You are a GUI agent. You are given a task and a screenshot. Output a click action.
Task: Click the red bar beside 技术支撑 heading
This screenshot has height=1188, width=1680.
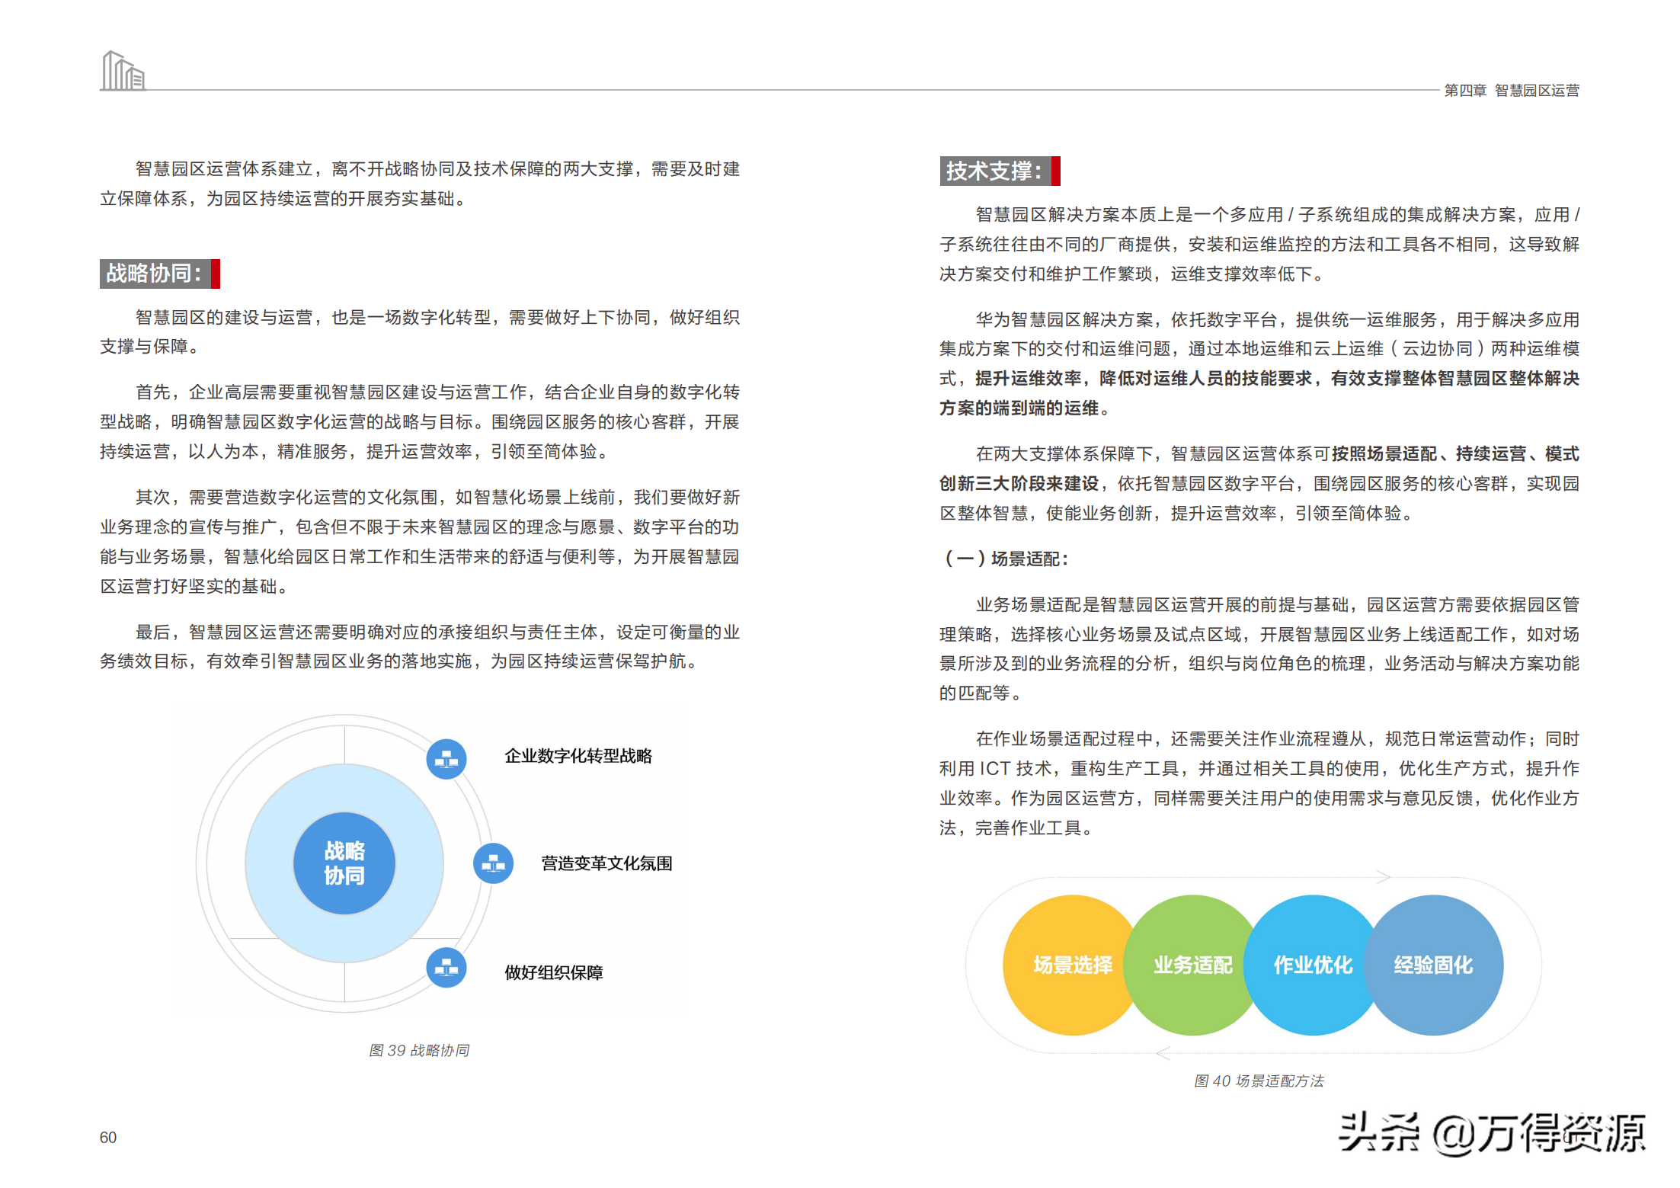coord(1056,171)
